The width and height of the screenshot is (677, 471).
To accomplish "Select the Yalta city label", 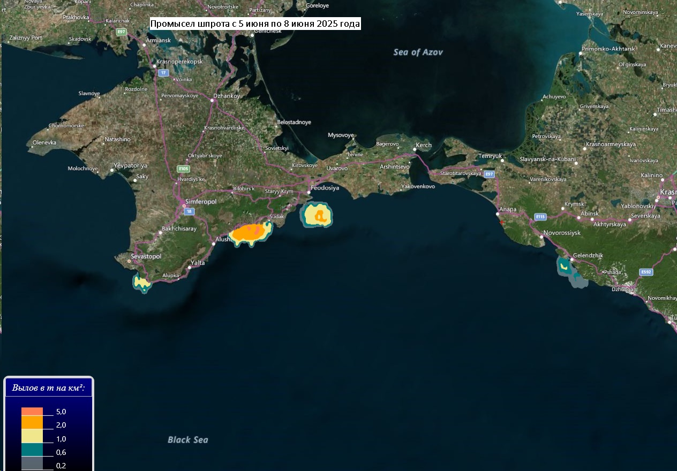I will point(198,263).
